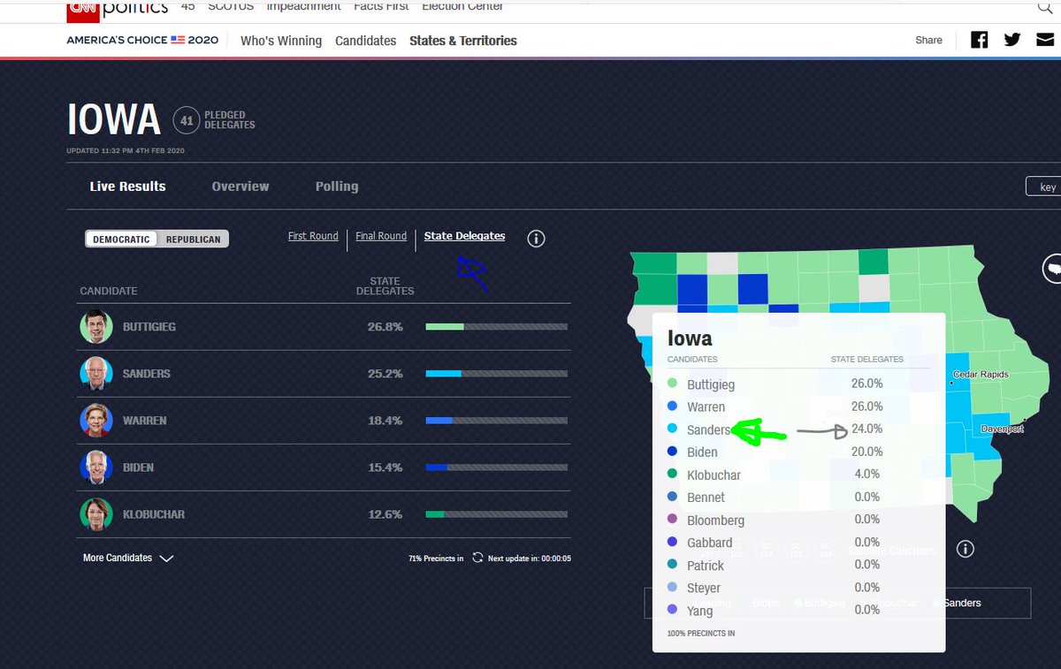Viewport: 1061px width, 669px height.
Task: Share via email envelope icon
Action: [x=1045, y=40]
